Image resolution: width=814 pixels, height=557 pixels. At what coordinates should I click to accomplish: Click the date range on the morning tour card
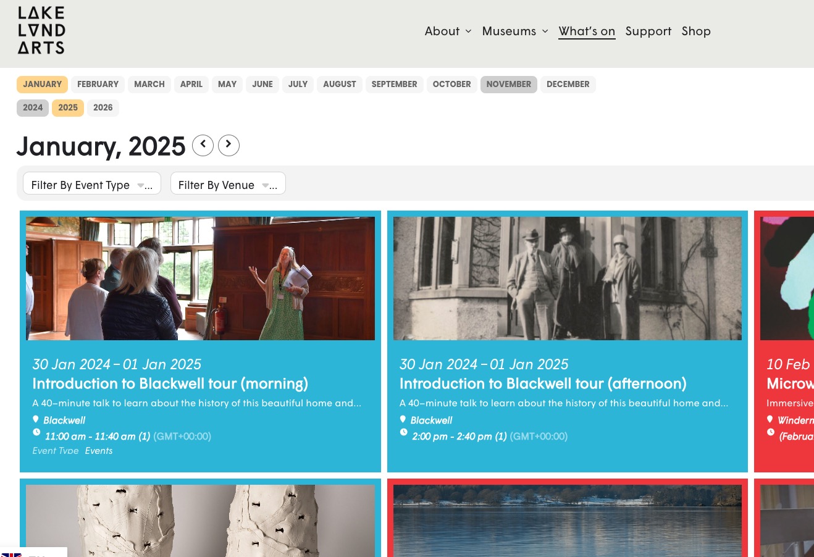[x=117, y=364]
